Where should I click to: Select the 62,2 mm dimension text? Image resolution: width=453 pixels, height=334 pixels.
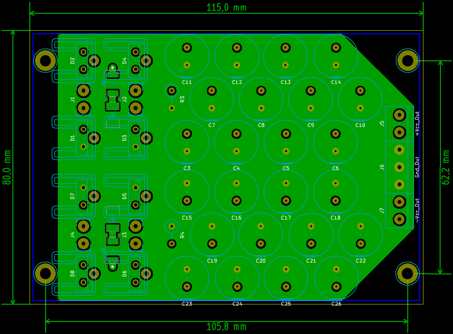pyautogui.click(x=446, y=167)
